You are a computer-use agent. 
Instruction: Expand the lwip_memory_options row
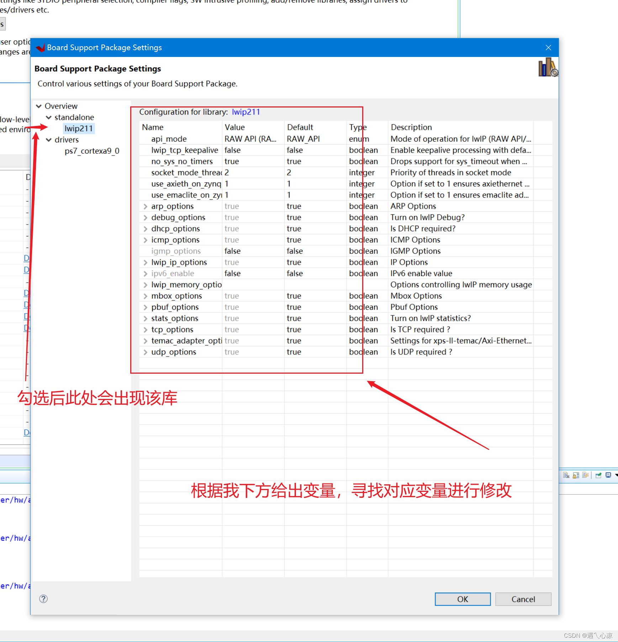[145, 285]
